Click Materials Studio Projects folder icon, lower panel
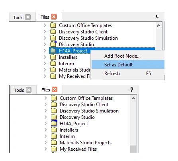 (54, 142)
